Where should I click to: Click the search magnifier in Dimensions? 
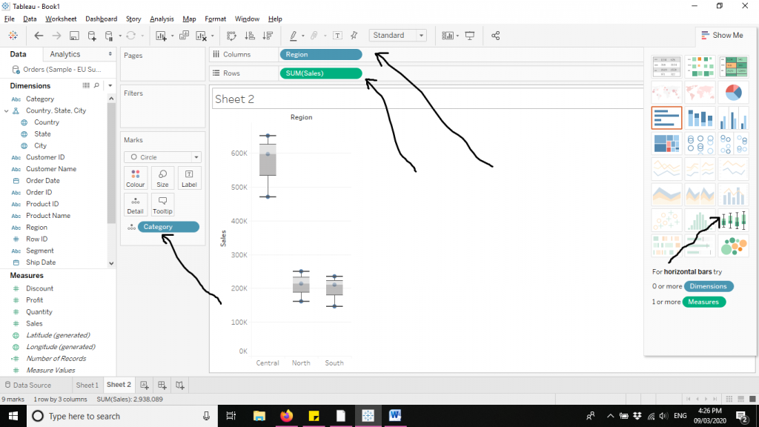97,86
